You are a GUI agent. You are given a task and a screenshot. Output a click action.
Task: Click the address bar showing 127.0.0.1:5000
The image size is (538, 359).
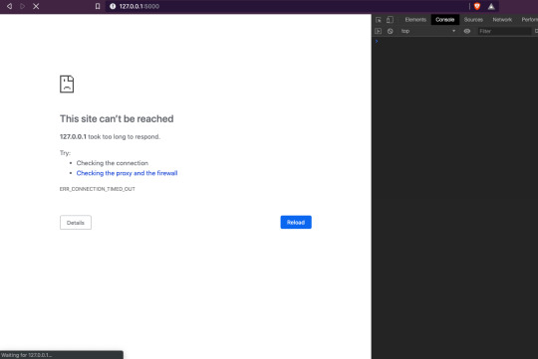click(288, 6)
